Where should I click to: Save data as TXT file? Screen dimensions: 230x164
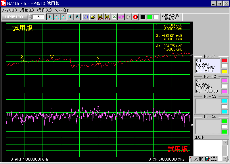point(100,17)
